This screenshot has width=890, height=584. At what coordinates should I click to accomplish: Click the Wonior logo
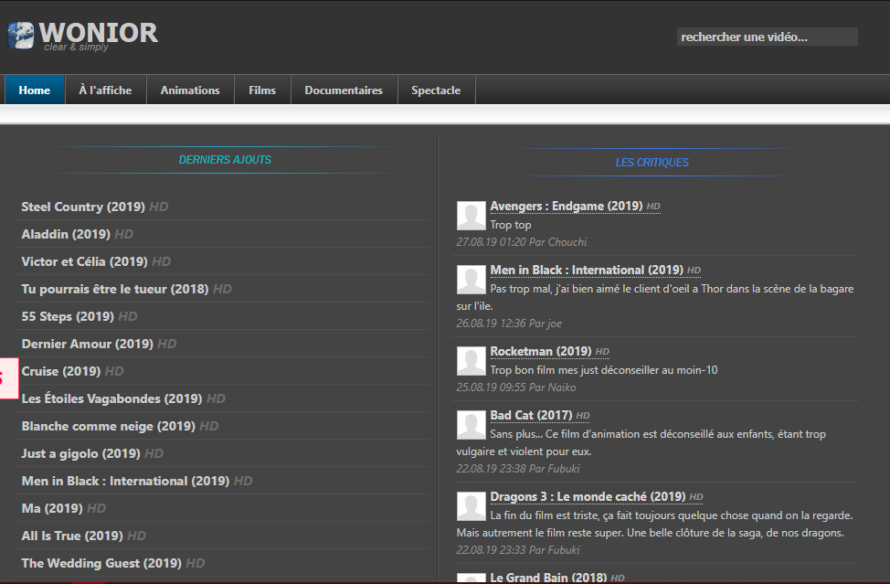83,36
